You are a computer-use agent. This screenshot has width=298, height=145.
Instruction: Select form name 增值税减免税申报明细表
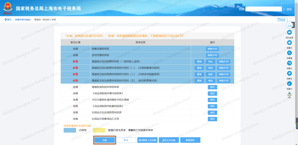click(x=105, y=87)
